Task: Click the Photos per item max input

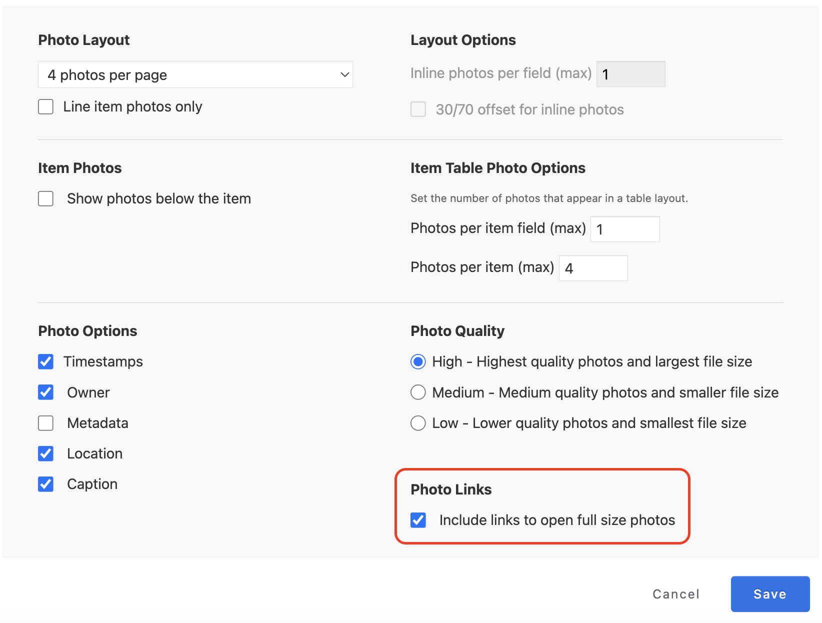Action: 593,268
